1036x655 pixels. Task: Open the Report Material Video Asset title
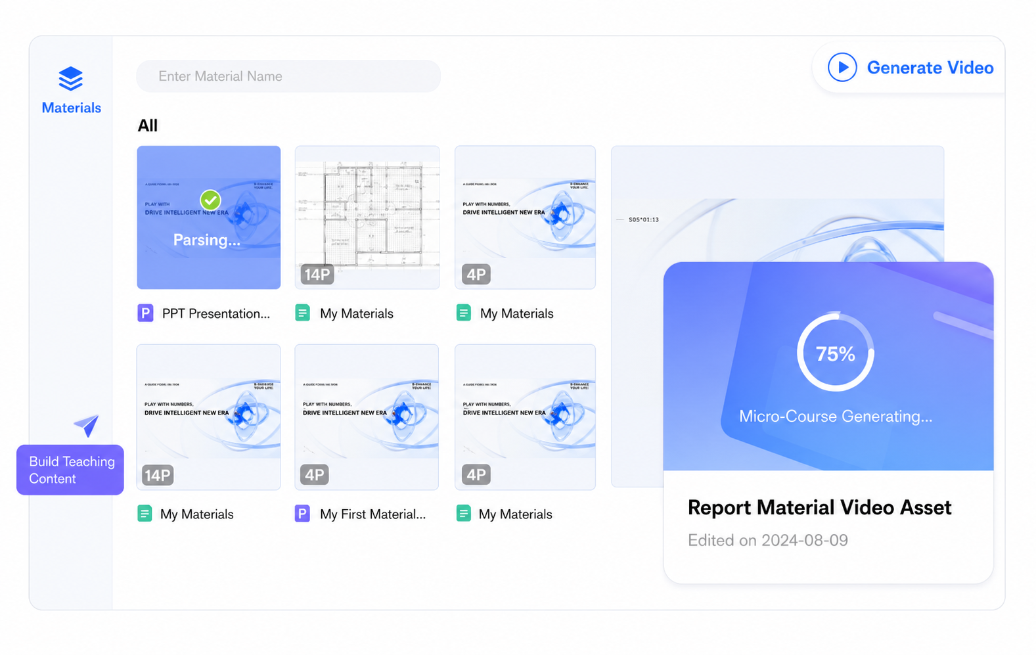819,507
